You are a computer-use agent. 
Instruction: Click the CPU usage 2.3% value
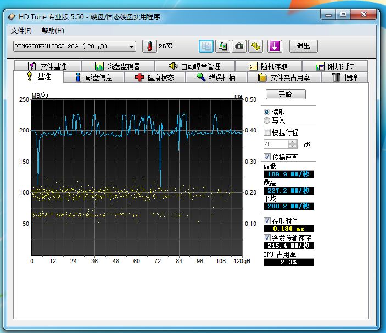click(x=289, y=262)
